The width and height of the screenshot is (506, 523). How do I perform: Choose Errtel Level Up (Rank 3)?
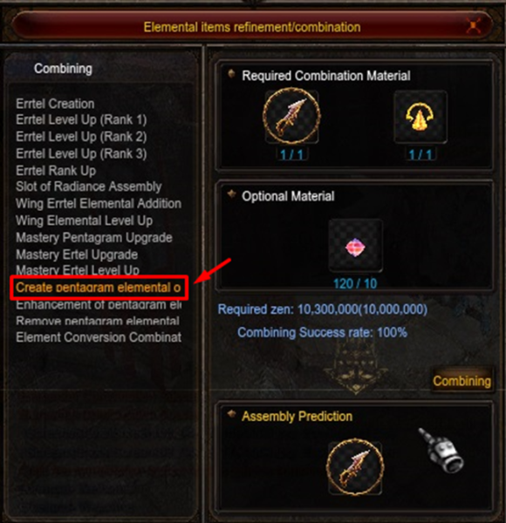[x=81, y=153]
